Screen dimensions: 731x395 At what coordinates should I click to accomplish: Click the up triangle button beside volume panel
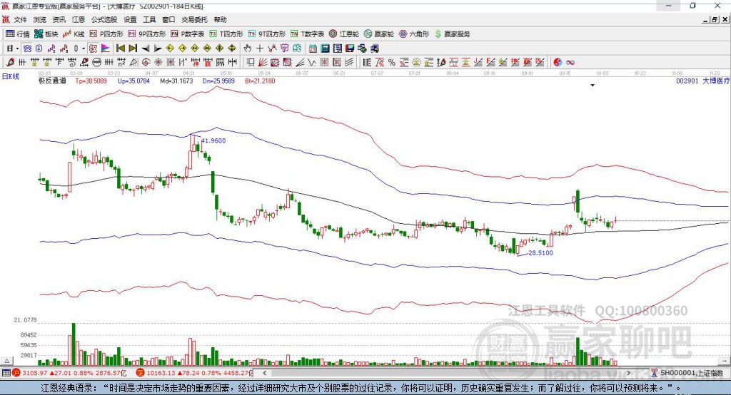[x=6, y=361]
